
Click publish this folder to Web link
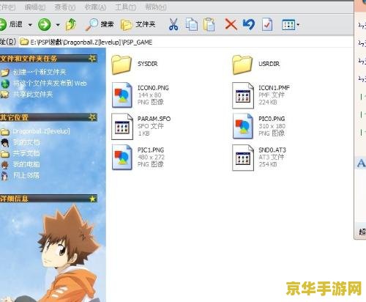50,84
